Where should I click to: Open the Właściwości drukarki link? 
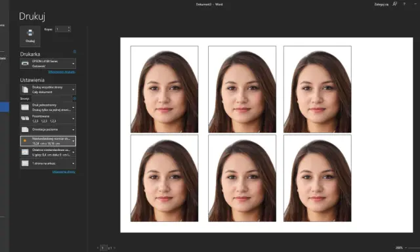[x=62, y=72]
